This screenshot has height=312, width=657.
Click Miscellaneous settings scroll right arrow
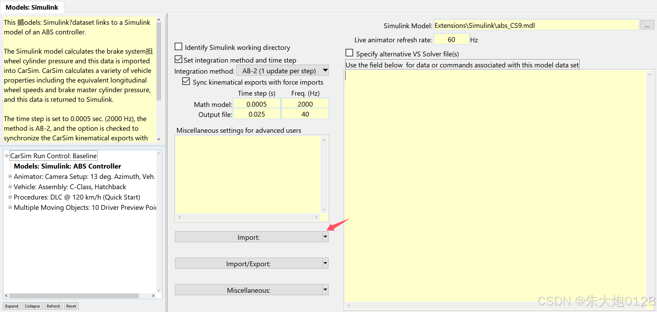(x=316, y=217)
